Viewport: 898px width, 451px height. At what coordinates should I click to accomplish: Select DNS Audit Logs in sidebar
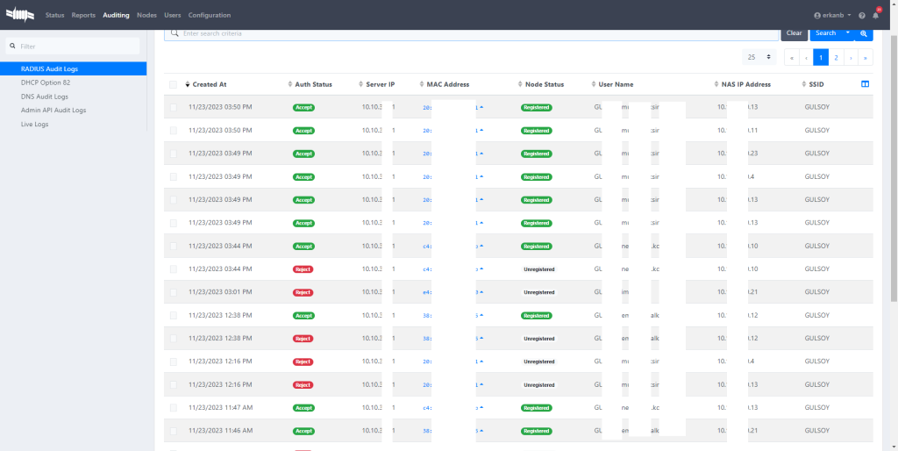click(x=45, y=97)
